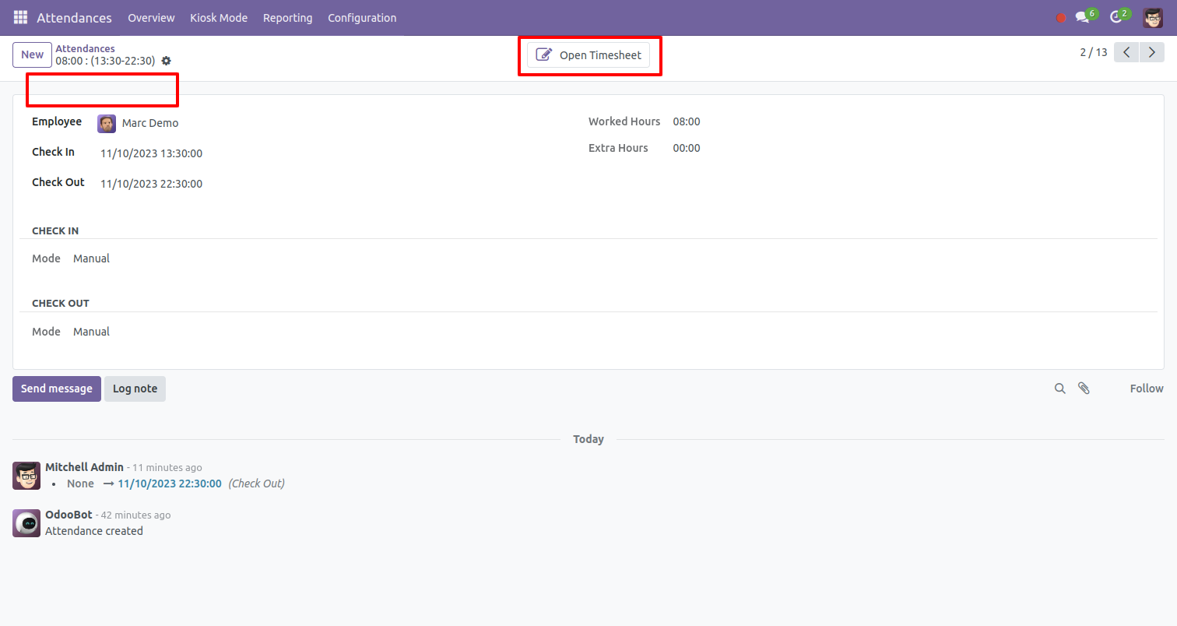
Task: Click the Open Timesheet button
Action: click(x=588, y=55)
